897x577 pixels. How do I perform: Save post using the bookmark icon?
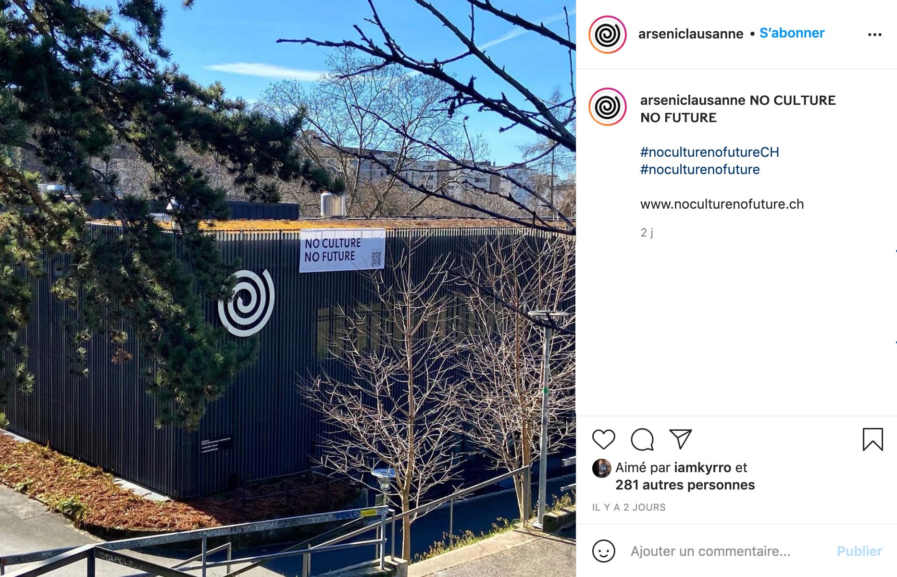coord(872,439)
